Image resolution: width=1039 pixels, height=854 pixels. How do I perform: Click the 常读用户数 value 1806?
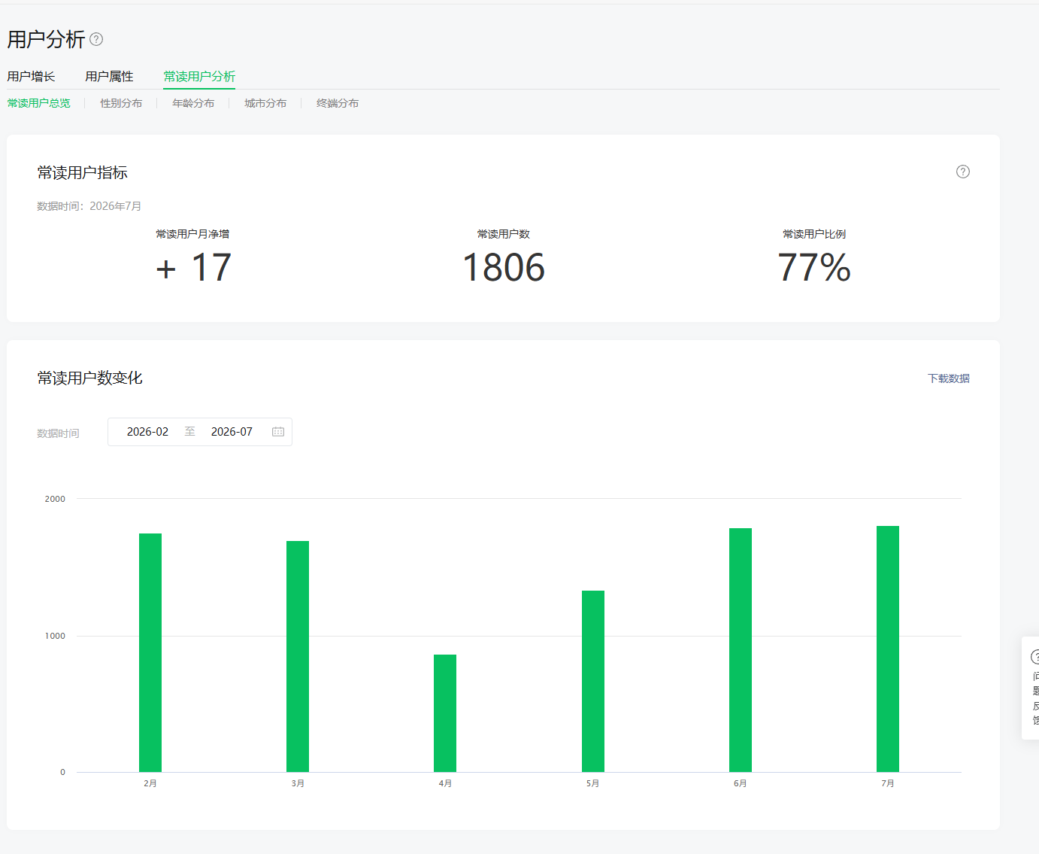coord(504,268)
